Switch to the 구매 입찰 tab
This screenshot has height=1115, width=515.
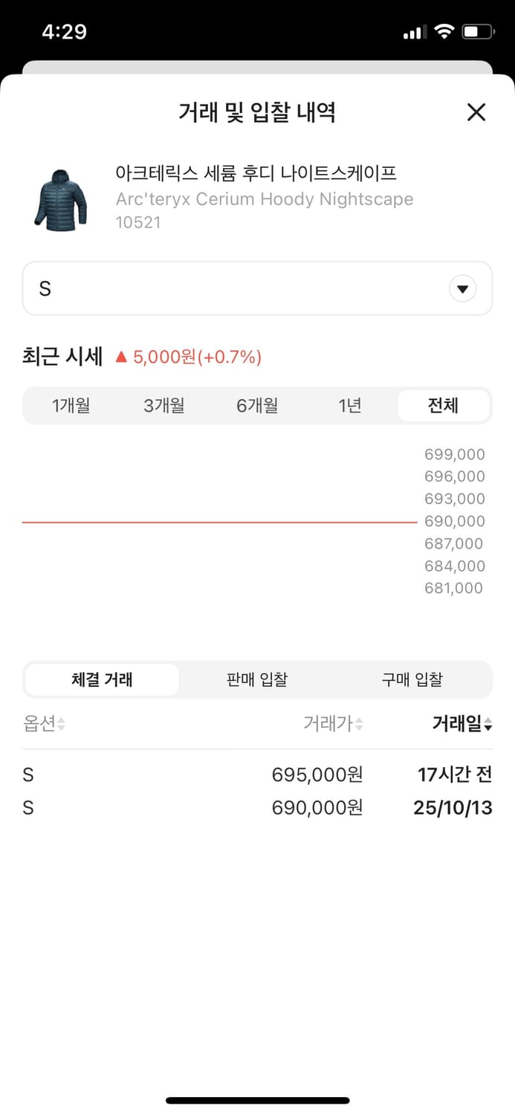(x=412, y=679)
